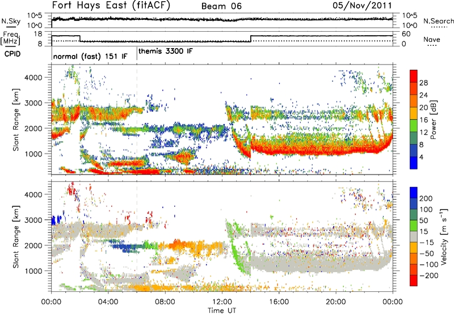Click the 18 tick on the frequency axis
Image resolution: width=454 pixels, height=314 pixels.
coord(38,34)
